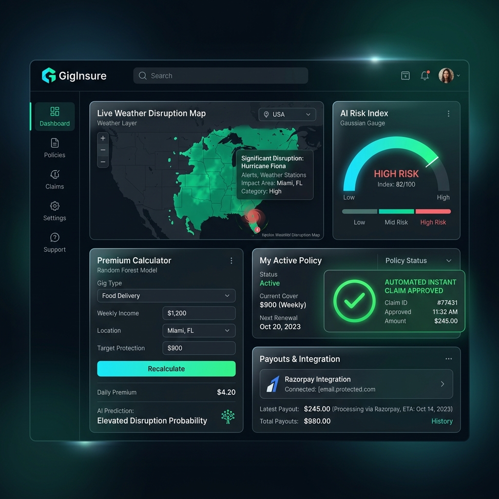Open the user profile avatar

446,76
